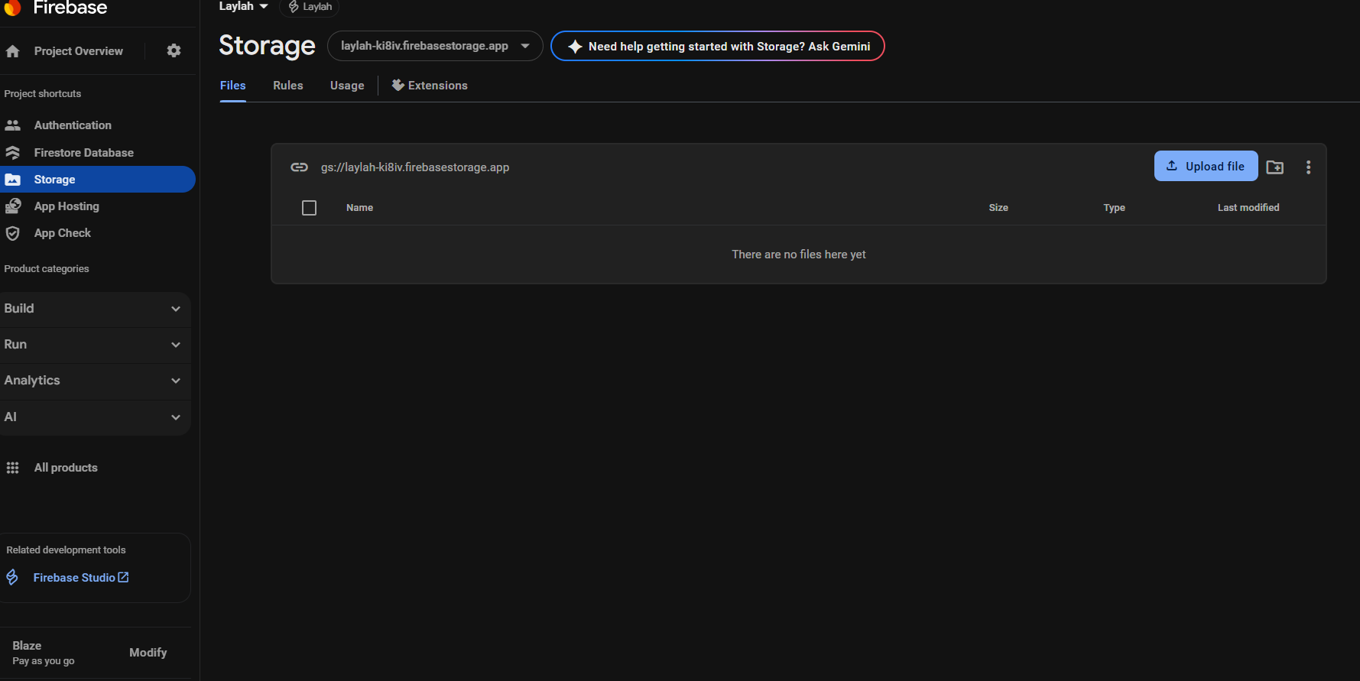Click the Authentication people icon

point(13,125)
